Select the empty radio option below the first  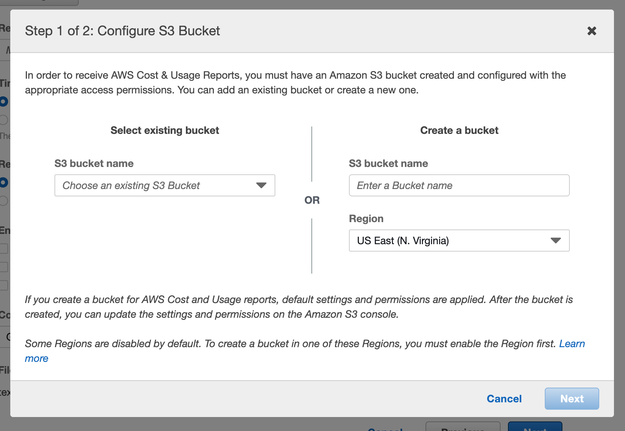click(x=3, y=120)
